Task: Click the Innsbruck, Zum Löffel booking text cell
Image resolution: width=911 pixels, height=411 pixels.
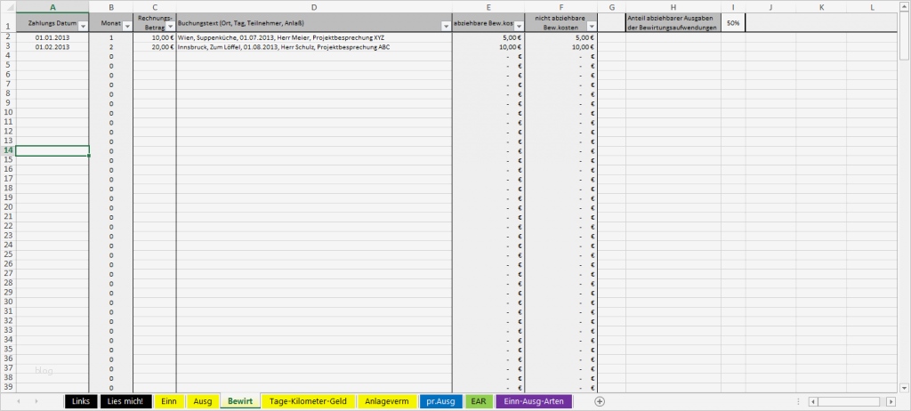Action: click(314, 46)
